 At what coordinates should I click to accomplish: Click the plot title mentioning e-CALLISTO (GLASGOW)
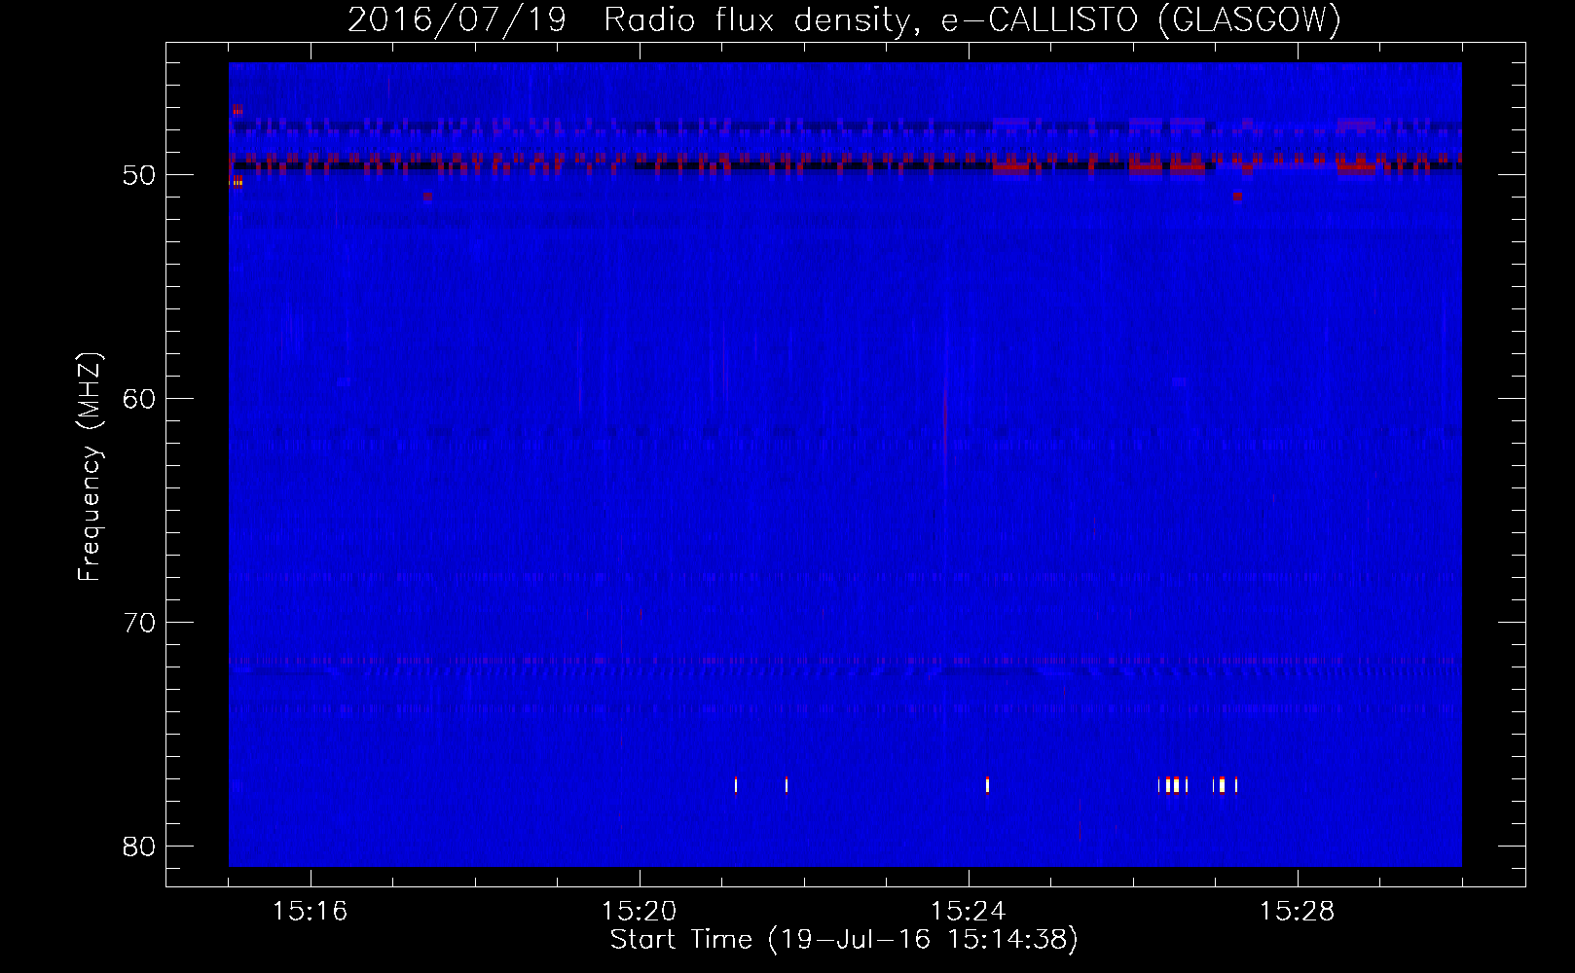[x=844, y=19]
